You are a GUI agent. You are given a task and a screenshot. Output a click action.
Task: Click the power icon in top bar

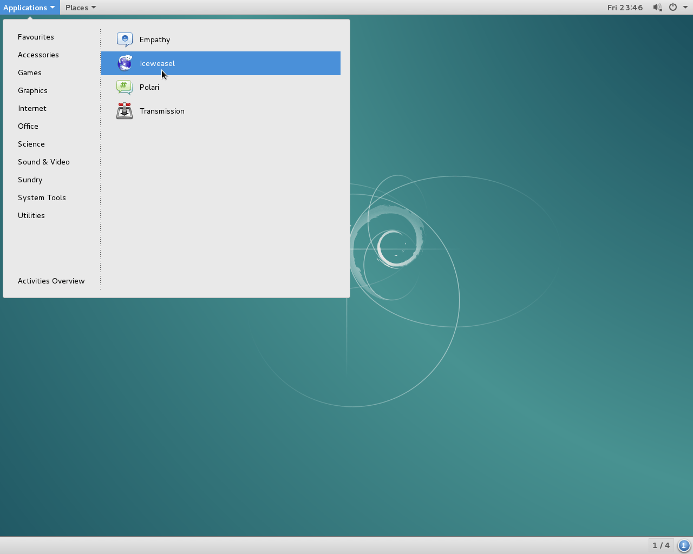(672, 7)
